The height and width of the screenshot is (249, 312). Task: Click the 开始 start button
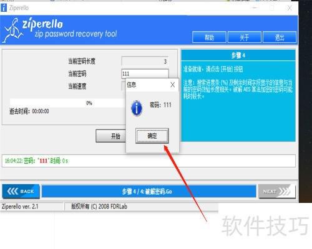[x=111, y=136]
